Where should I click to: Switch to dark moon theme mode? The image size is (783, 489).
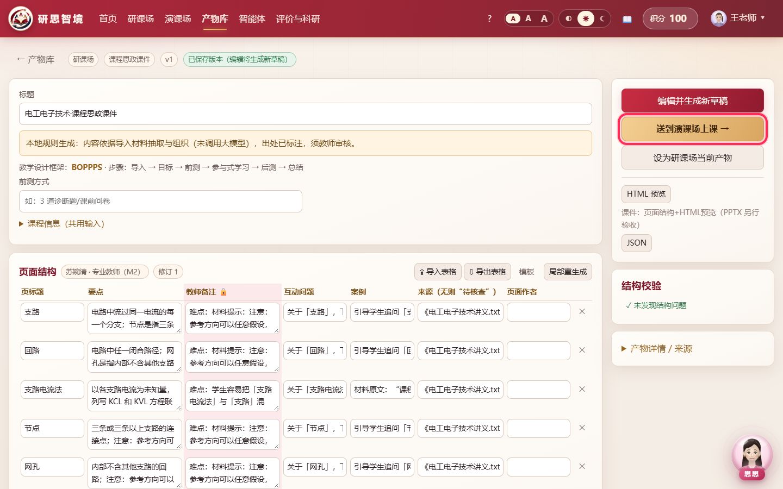click(x=602, y=18)
